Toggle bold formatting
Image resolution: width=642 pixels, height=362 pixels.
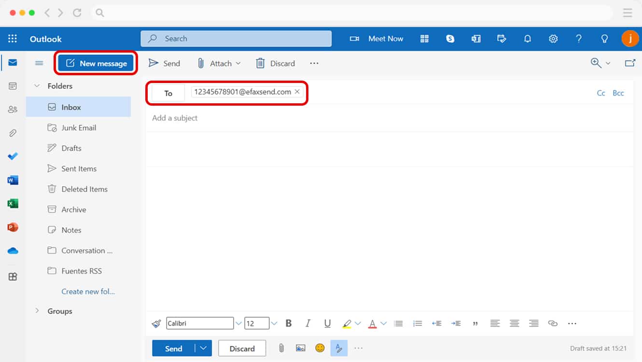288,323
